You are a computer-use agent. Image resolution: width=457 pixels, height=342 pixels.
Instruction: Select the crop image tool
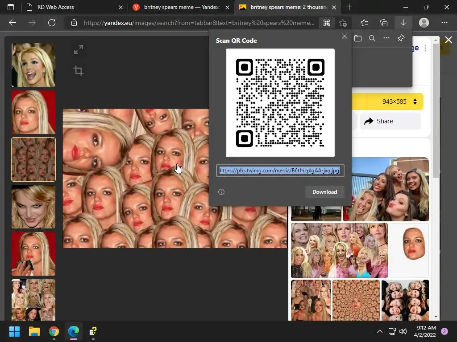pos(79,71)
